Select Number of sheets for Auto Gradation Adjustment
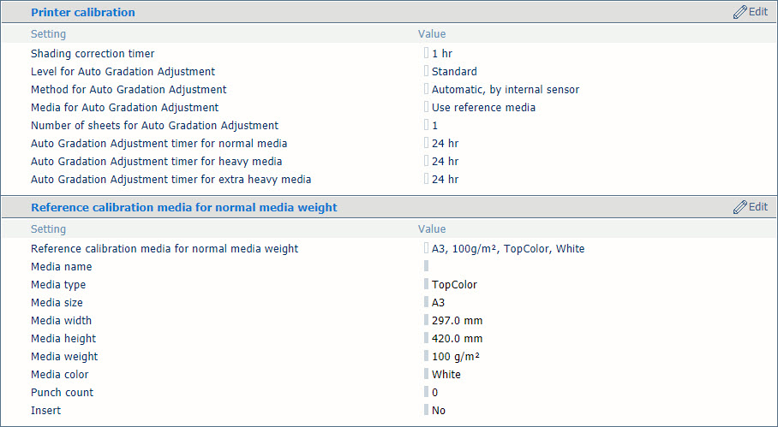The height and width of the screenshot is (427, 778). coord(155,125)
